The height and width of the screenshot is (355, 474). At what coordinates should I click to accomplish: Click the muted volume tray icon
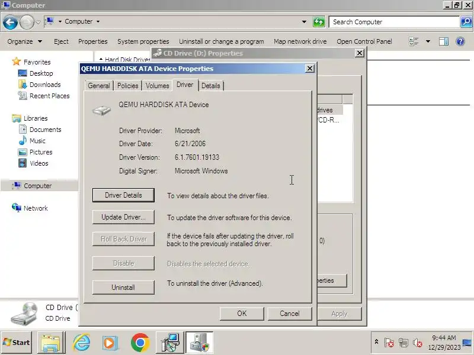[x=417, y=343]
